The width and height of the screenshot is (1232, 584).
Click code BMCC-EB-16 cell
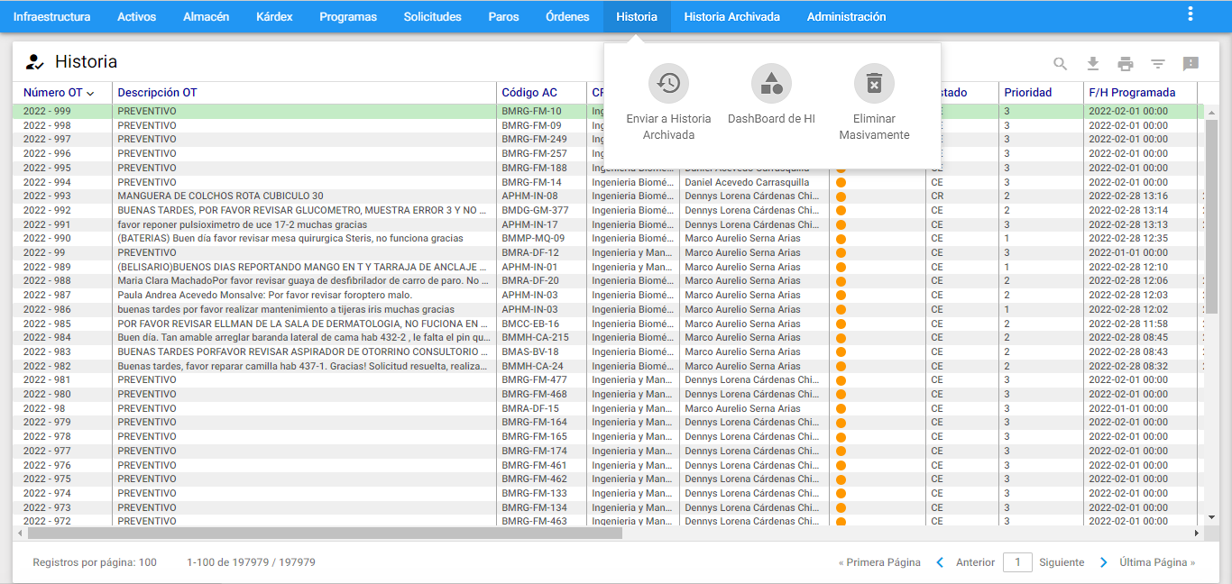click(x=530, y=324)
